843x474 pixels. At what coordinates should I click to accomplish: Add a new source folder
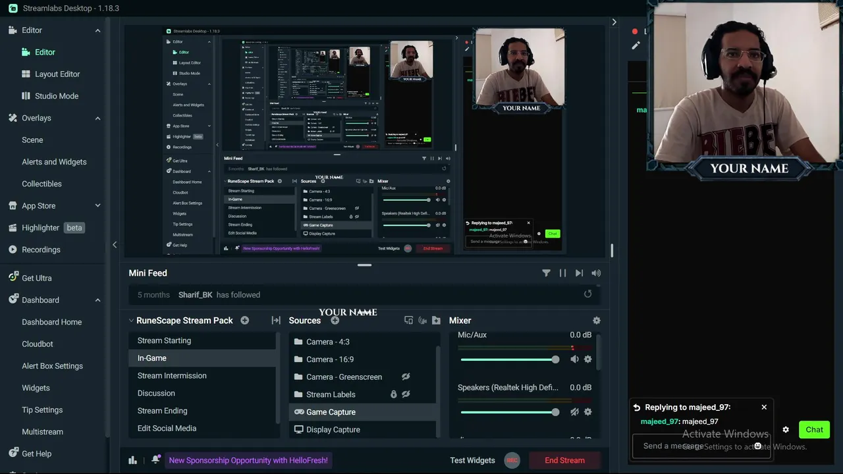[436, 321]
